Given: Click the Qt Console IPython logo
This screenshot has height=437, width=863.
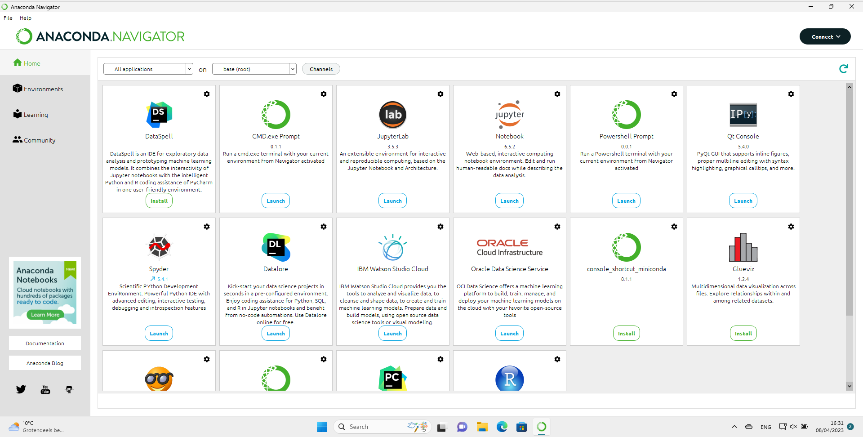Looking at the screenshot, I should (743, 115).
